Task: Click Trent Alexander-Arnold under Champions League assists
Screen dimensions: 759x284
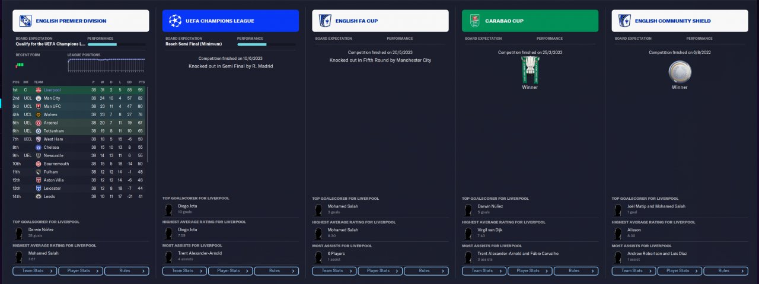Action: tap(200, 253)
